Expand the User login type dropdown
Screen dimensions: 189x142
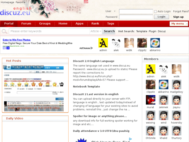pyautogui.click(x=115, y=11)
